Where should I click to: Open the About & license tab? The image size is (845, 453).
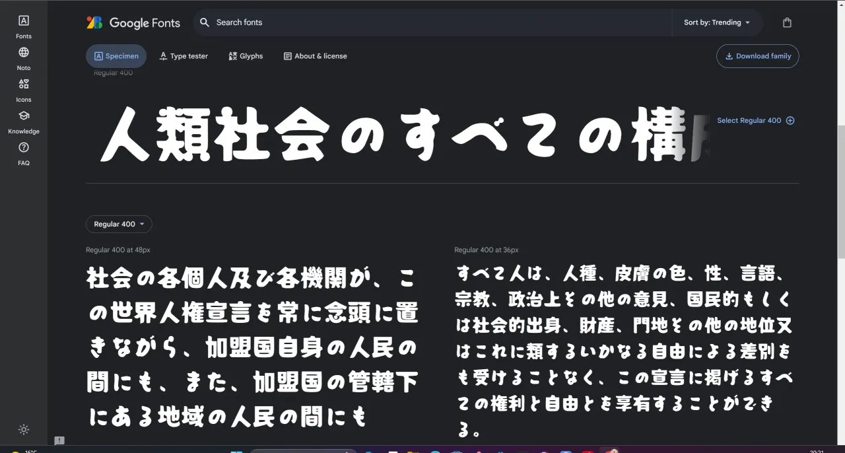coord(315,56)
